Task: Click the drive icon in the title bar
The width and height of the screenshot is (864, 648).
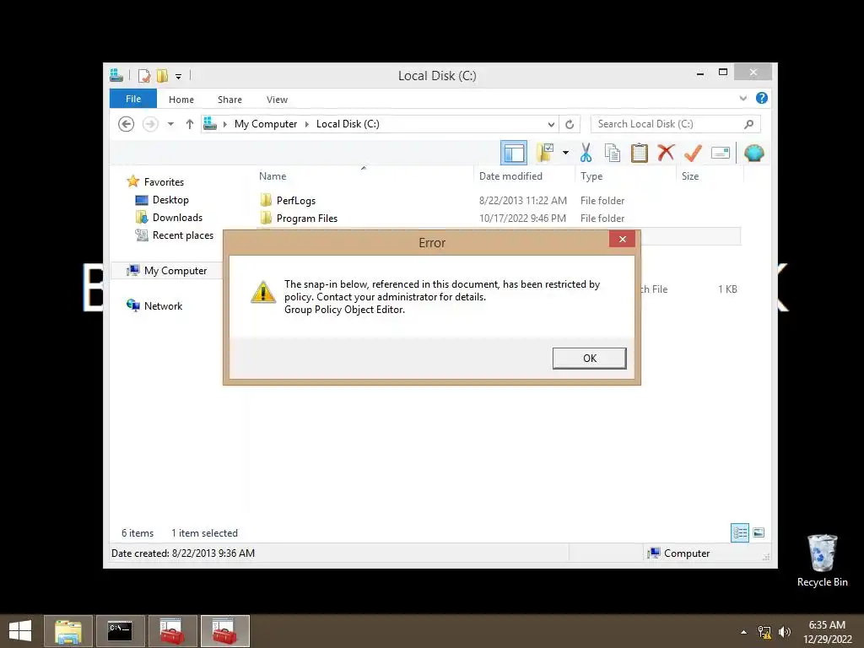Action: 116,75
